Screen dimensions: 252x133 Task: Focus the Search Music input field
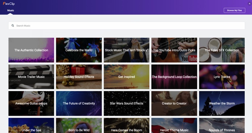click(x=127, y=26)
